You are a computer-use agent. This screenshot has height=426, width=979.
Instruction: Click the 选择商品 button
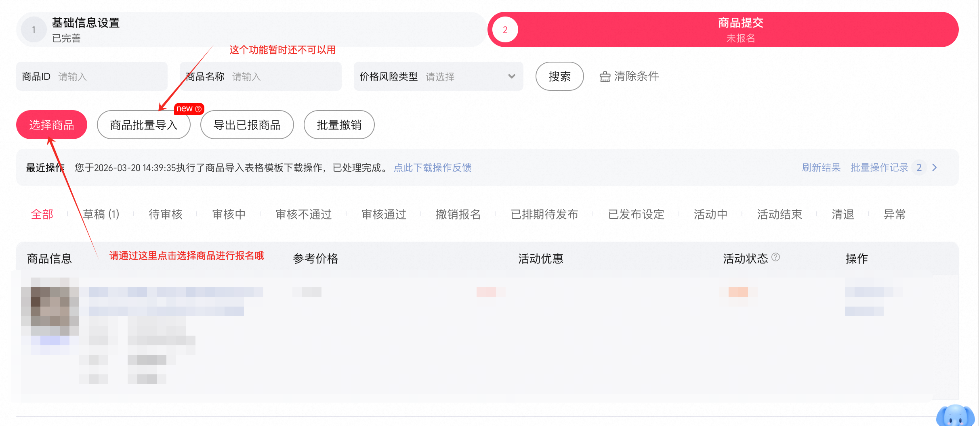click(x=52, y=125)
